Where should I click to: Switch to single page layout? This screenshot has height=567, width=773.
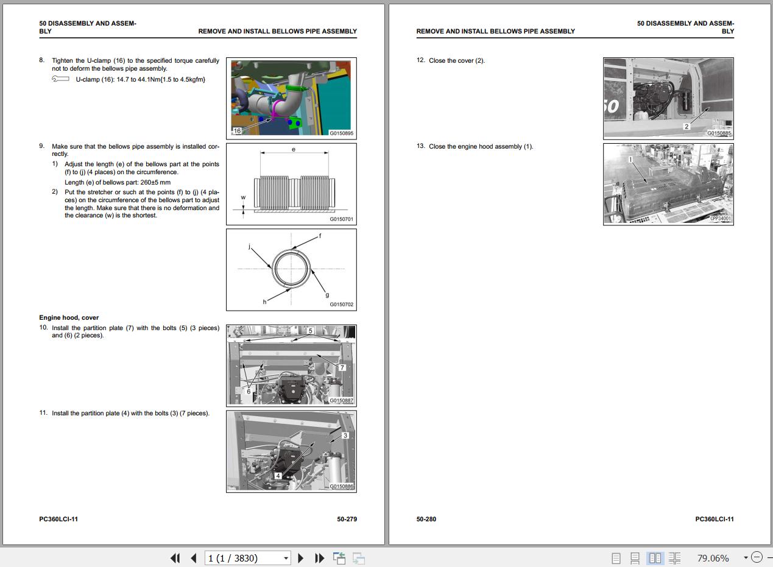click(x=616, y=558)
